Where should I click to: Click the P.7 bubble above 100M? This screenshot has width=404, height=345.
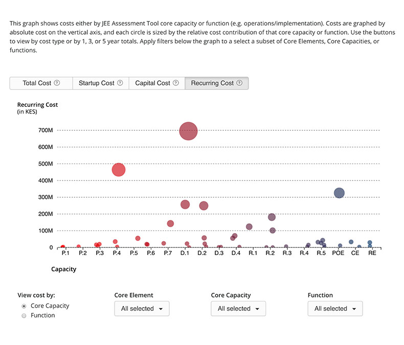[170, 223]
